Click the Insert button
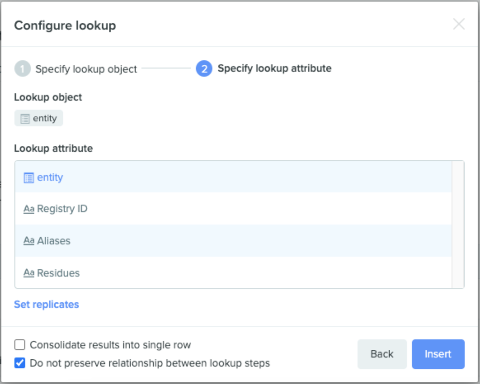This screenshot has width=480, height=384. (438, 354)
